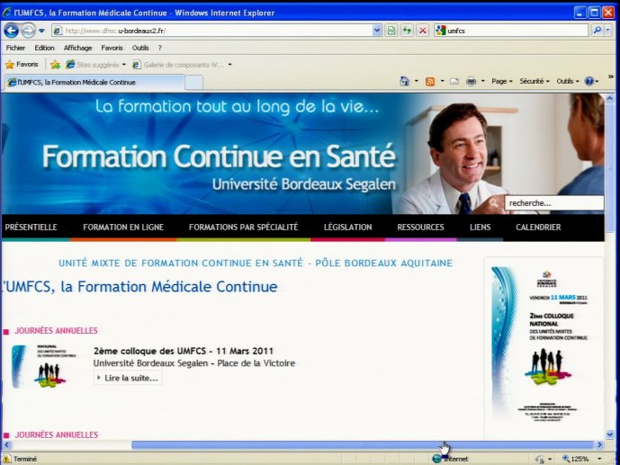Open a new blank tab

pyautogui.click(x=193, y=83)
